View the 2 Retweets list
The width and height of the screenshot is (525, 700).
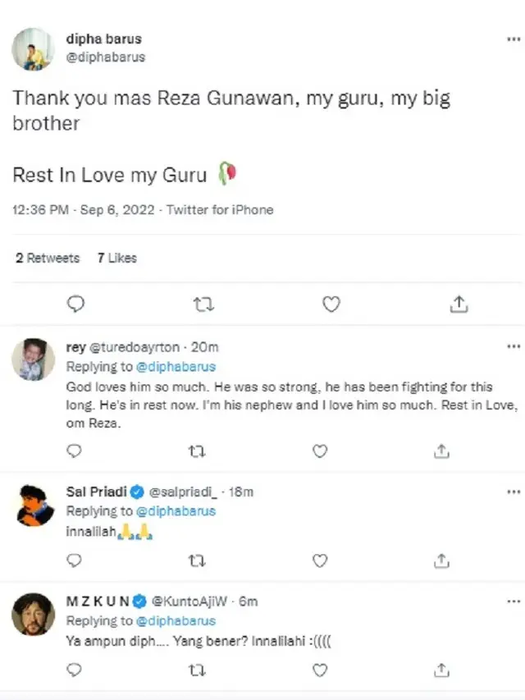click(48, 258)
